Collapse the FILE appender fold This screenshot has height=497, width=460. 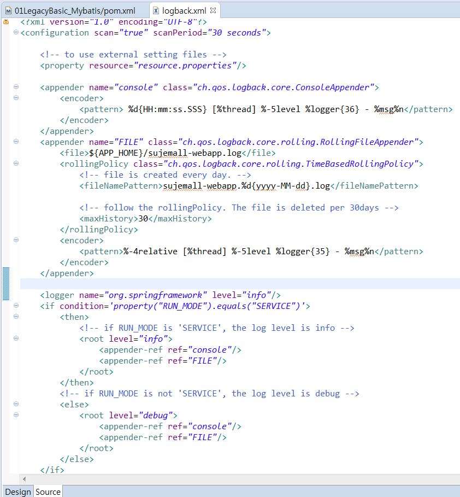pyautogui.click(x=16, y=142)
